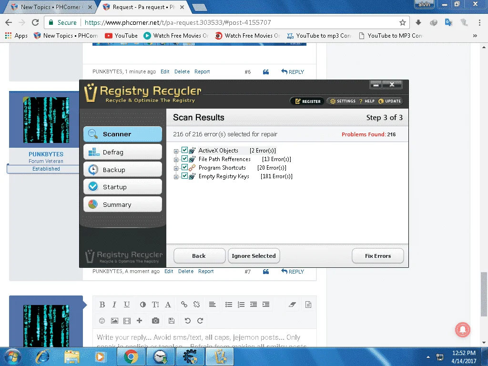Open the Scanner section in Registry Recycler
Viewport: 488px width, 366px height.
click(x=122, y=134)
